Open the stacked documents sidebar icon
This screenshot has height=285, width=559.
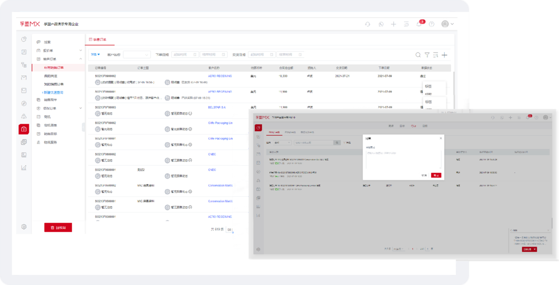(24, 142)
